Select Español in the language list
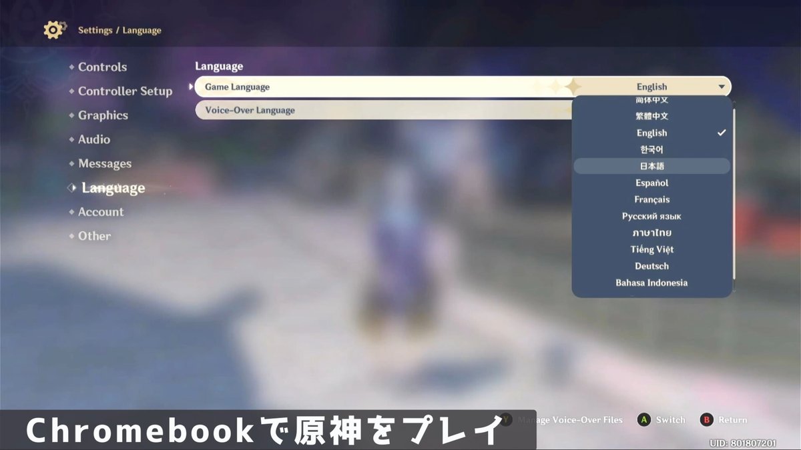 (651, 183)
